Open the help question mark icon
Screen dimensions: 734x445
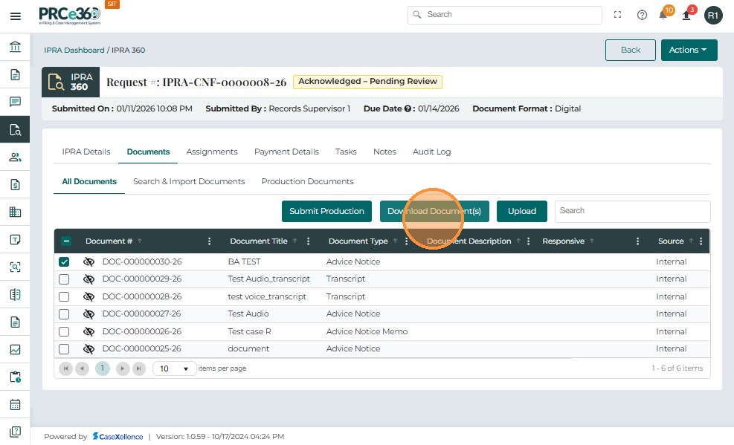642,15
